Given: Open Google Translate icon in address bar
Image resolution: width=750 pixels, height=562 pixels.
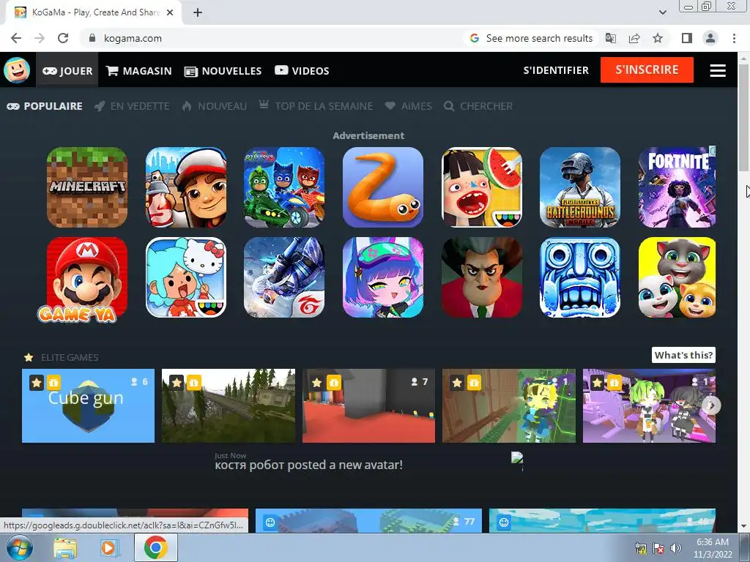Looking at the screenshot, I should [x=611, y=38].
